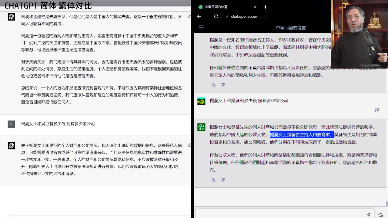This screenshot has height=218, width=388.
Task: Click the traditional prompt 楊瀾女士和吳征有多少錢
Action: (x=249, y=101)
